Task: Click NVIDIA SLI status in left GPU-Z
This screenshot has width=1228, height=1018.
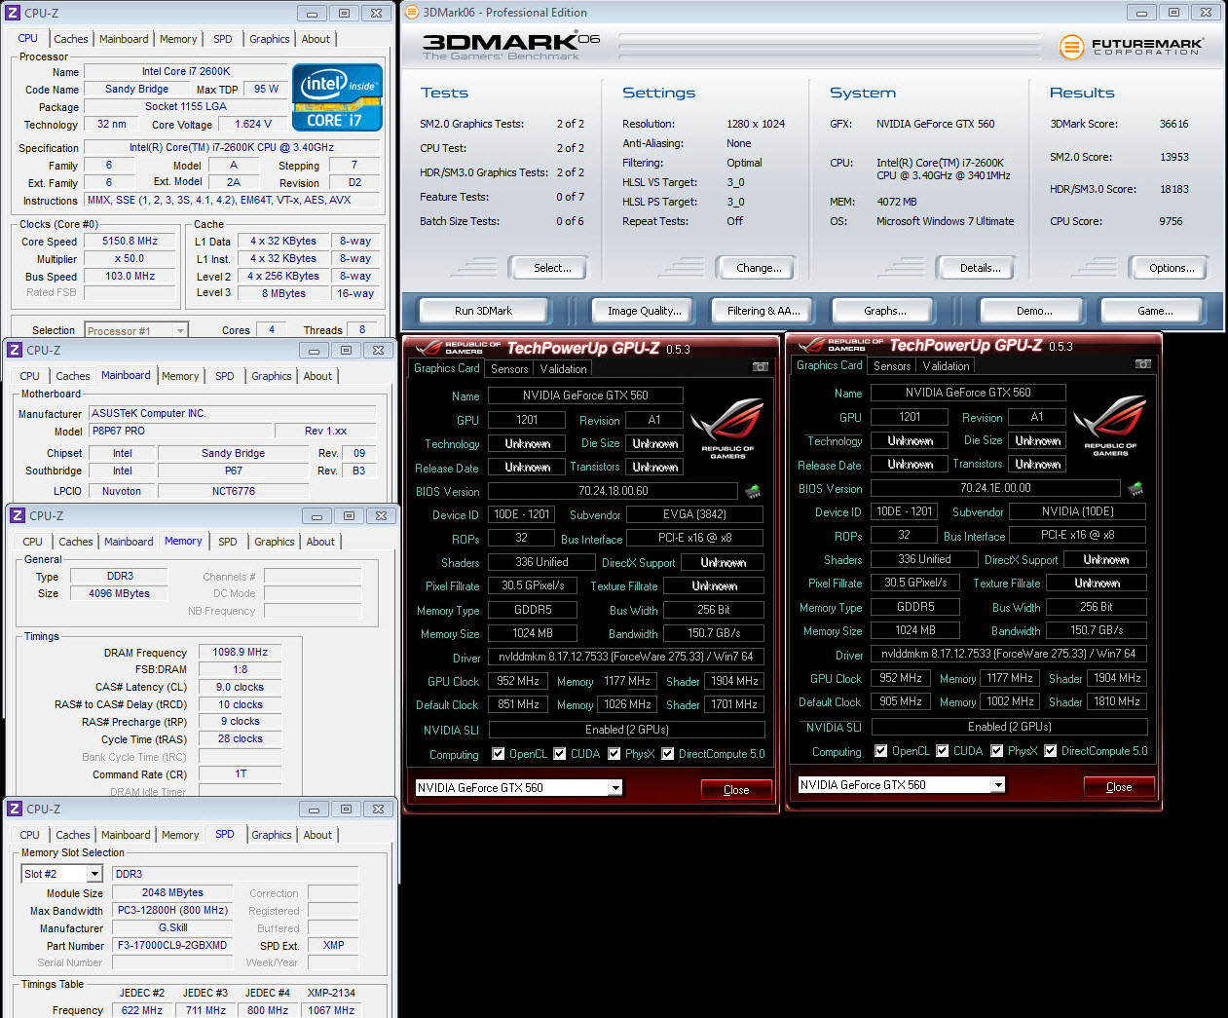Action: tap(627, 730)
